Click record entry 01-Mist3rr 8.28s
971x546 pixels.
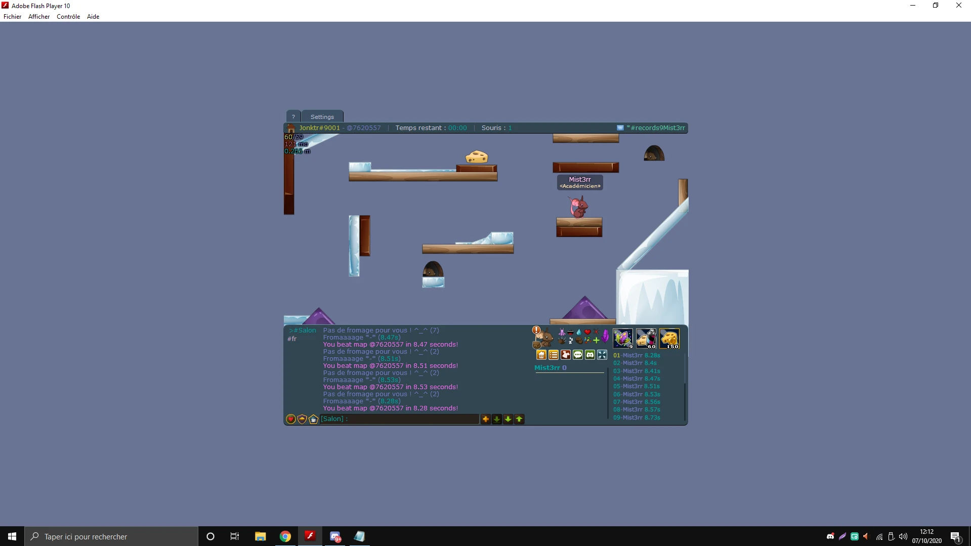tap(637, 355)
